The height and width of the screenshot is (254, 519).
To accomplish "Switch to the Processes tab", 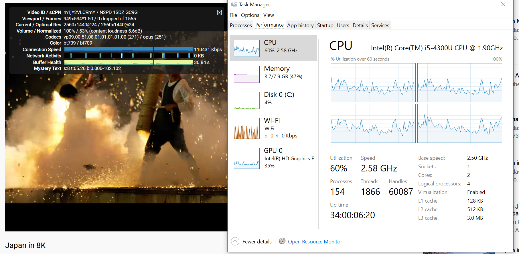I will click(x=241, y=25).
